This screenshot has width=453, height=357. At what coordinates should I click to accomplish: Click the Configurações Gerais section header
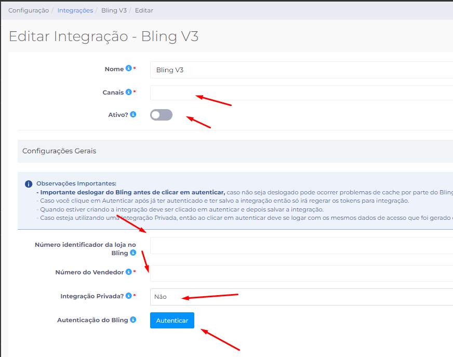pos(235,151)
